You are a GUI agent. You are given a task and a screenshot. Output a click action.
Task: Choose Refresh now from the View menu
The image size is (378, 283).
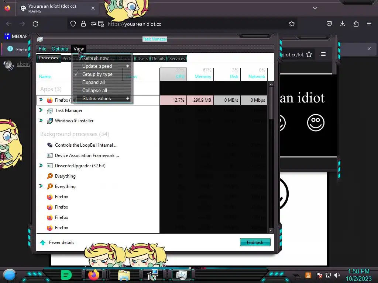pos(102,58)
